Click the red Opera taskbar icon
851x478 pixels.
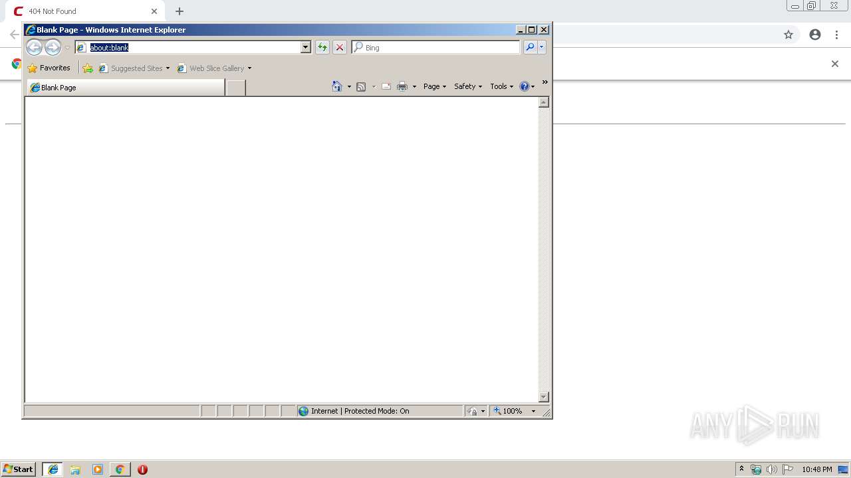tap(142, 469)
